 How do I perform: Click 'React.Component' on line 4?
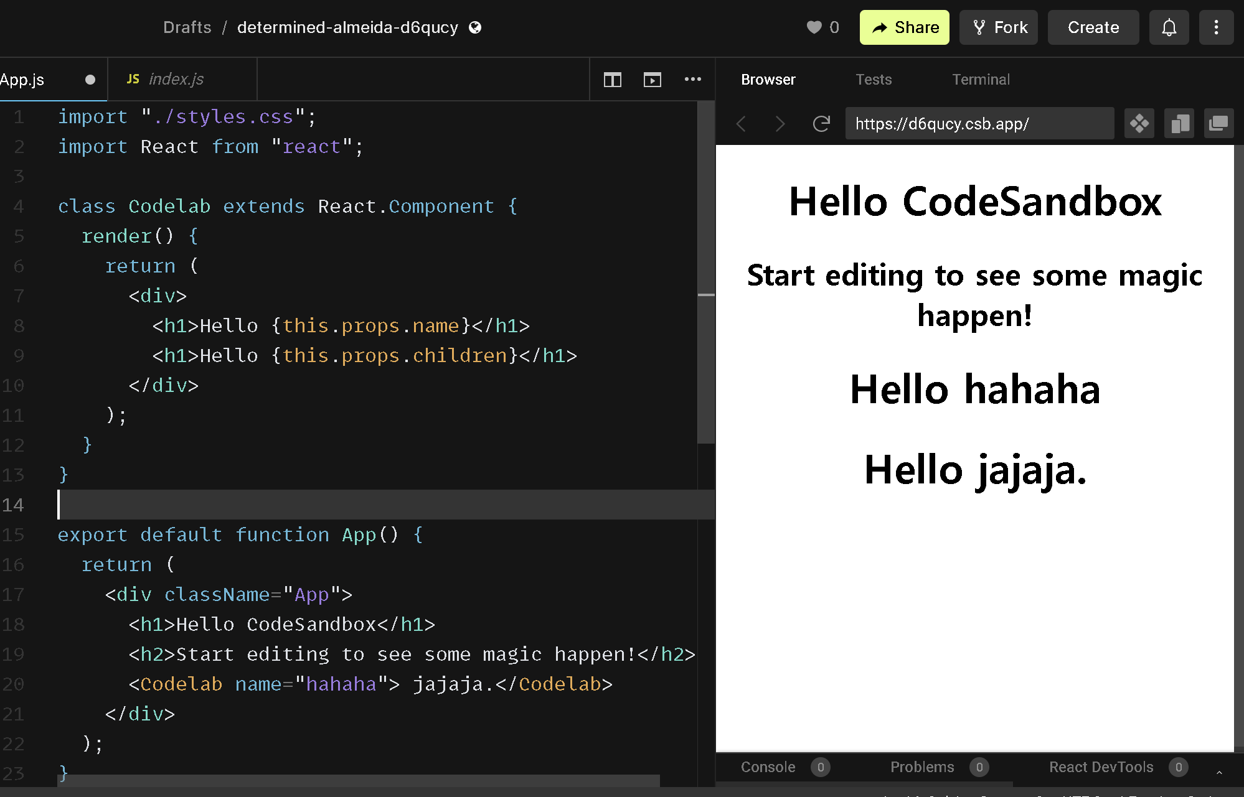point(406,206)
